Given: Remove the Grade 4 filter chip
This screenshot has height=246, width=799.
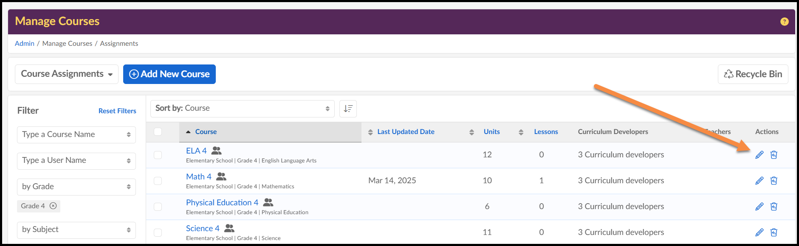Looking at the screenshot, I should [x=53, y=206].
